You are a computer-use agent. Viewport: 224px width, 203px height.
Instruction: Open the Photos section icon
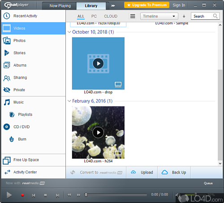pyautogui.click(x=7, y=41)
